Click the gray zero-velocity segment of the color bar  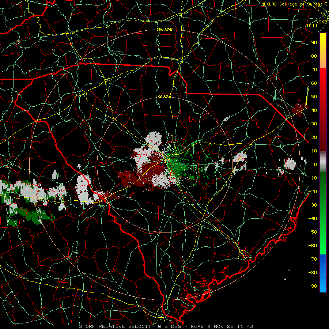click(x=323, y=162)
